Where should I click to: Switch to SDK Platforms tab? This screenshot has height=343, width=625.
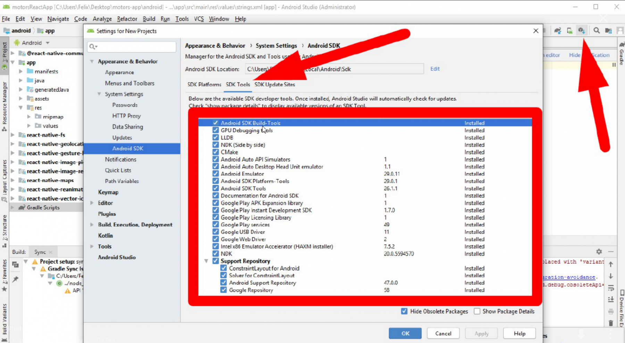204,84
